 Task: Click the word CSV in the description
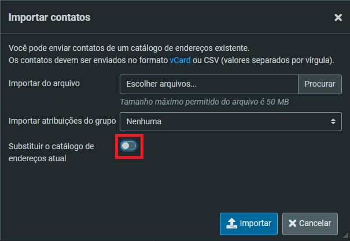tap(208, 60)
